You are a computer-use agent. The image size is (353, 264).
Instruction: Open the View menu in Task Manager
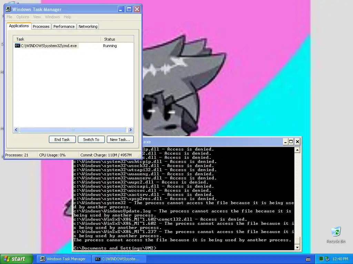coord(37,17)
